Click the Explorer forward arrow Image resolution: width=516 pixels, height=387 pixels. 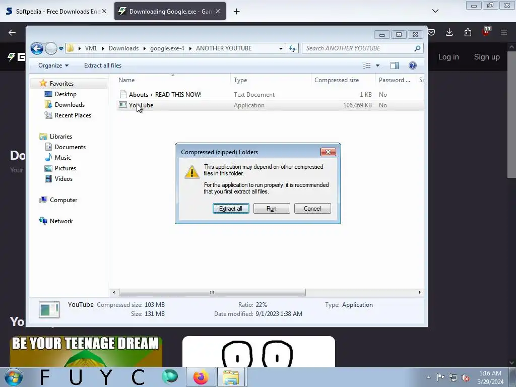51,49
